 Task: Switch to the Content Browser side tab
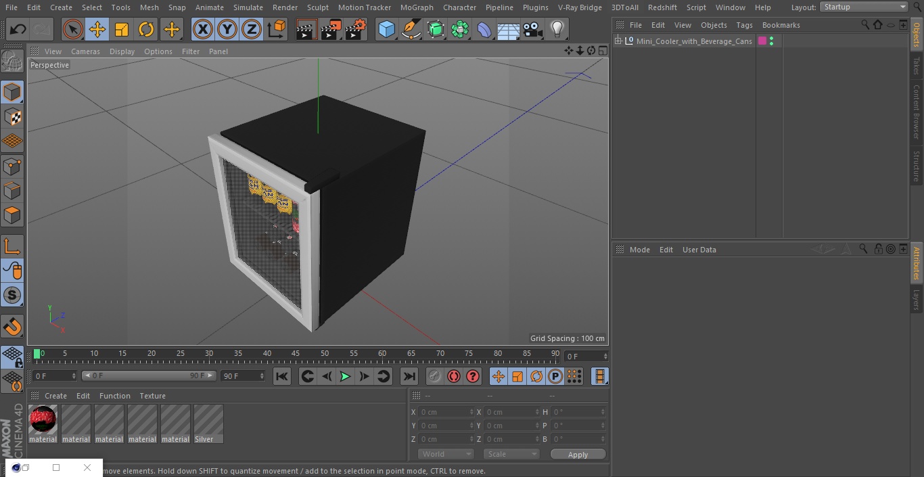click(x=917, y=111)
